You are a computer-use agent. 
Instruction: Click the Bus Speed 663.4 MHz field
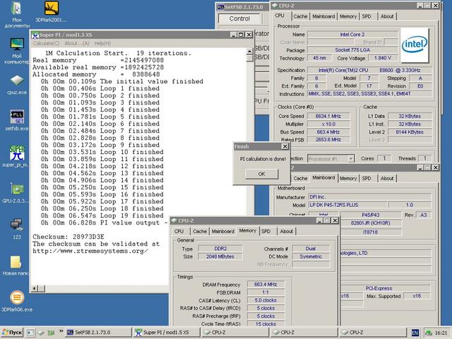[328, 132]
